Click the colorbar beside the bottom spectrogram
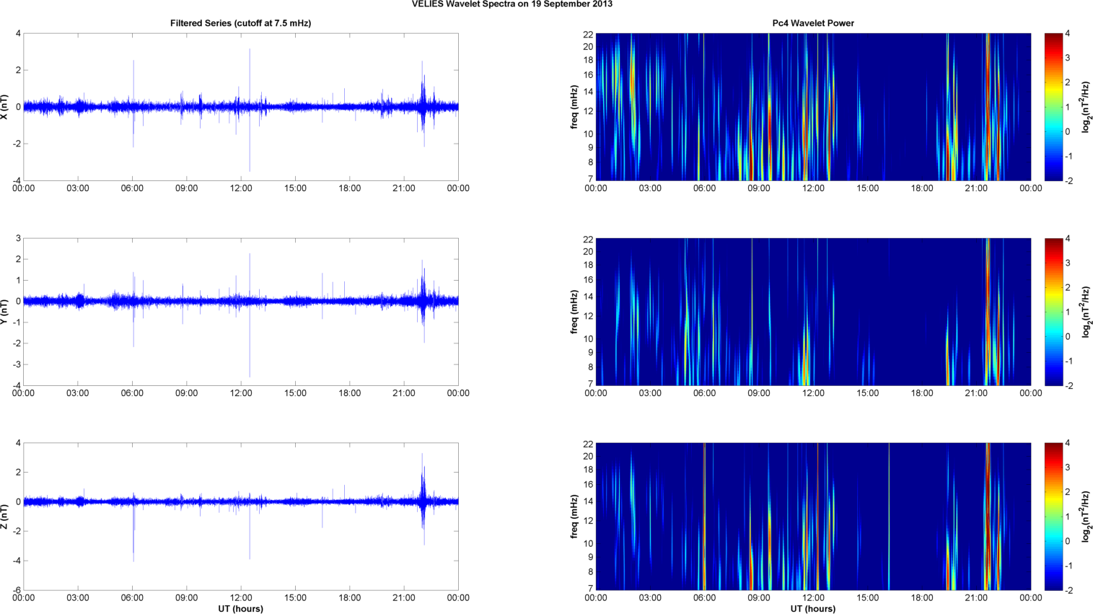Viewport: 1093px width, 614px height. [1053, 517]
